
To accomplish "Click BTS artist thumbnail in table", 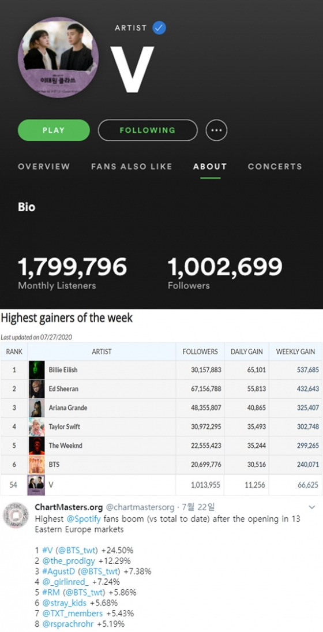I will pyautogui.click(x=37, y=465).
